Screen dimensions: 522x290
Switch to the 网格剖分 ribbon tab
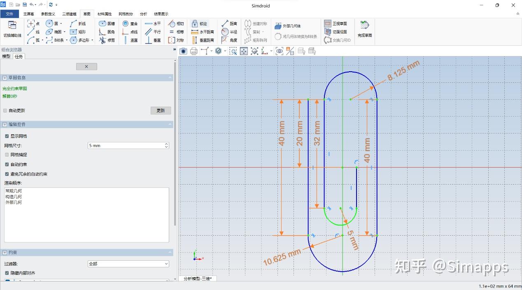tap(126, 13)
